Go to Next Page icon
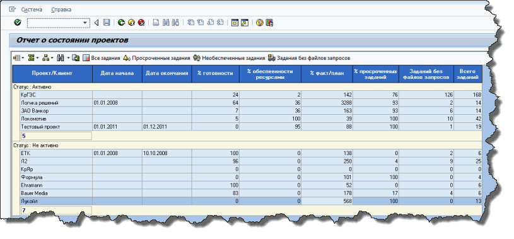The width and height of the screenshot is (514, 239). tap(211, 23)
